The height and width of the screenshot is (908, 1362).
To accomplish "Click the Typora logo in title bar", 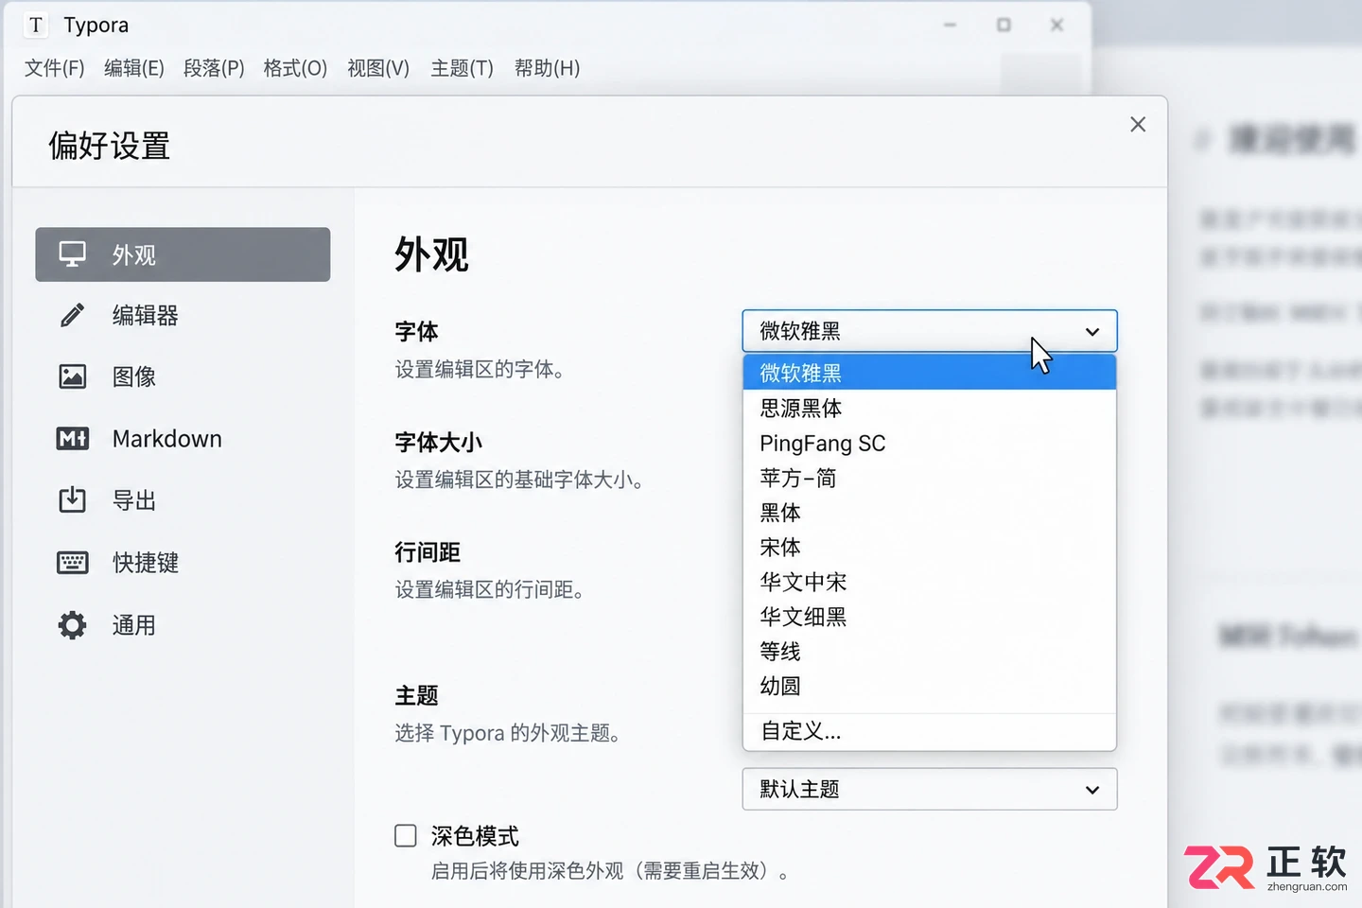I will (x=36, y=26).
